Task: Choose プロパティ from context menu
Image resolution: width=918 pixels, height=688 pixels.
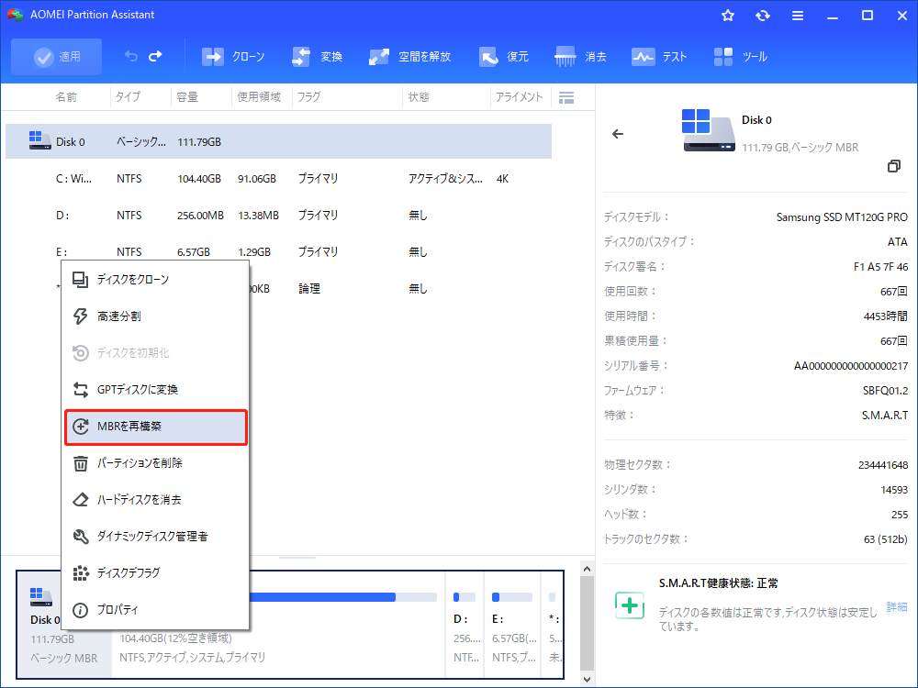Action: click(156, 610)
